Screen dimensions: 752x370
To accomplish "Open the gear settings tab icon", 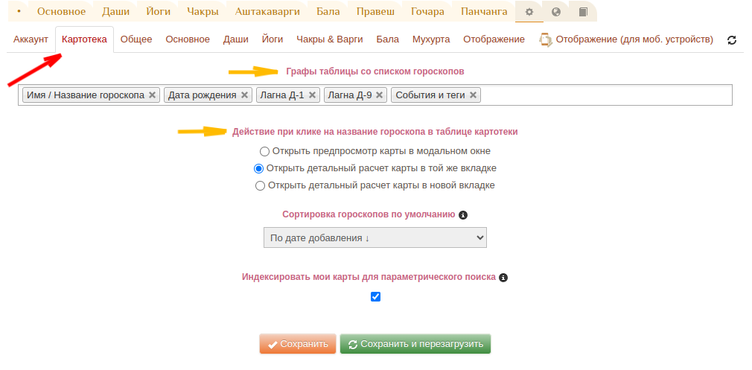I will point(529,12).
